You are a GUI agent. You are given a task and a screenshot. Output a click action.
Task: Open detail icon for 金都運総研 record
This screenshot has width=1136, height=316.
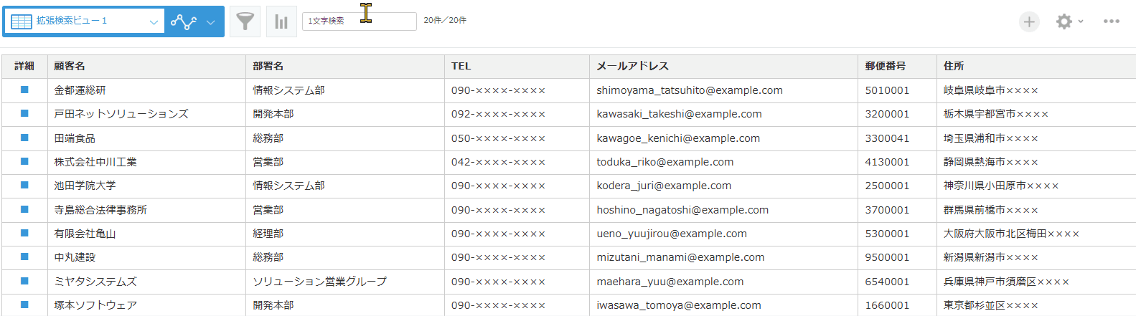[x=24, y=90]
